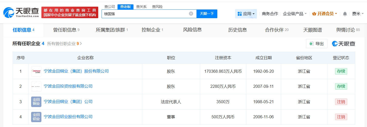Focus the search field containing 楼国强
367x127 pixels.
coord(144,14)
